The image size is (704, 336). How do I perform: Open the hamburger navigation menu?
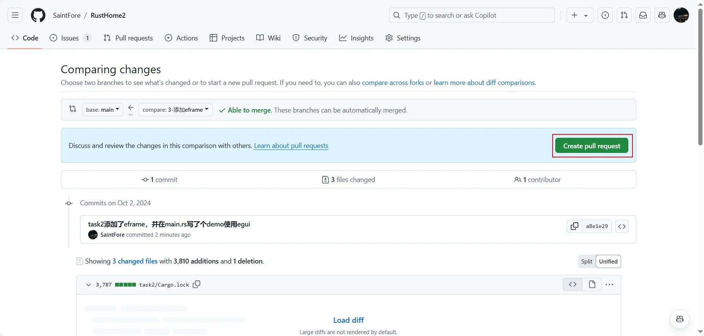tap(15, 15)
